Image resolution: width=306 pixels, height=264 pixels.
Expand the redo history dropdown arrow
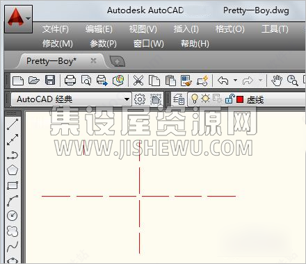260,81
